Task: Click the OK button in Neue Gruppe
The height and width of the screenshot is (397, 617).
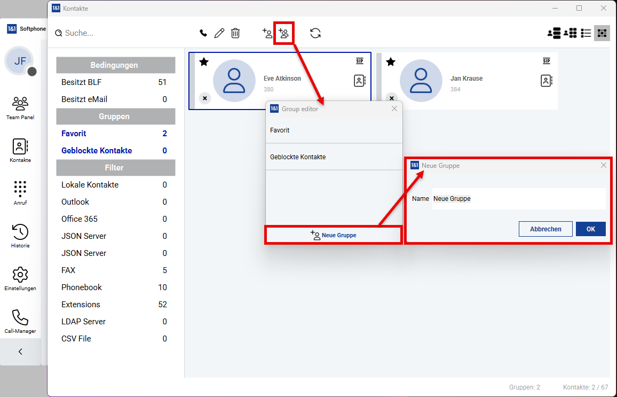Action: point(590,229)
